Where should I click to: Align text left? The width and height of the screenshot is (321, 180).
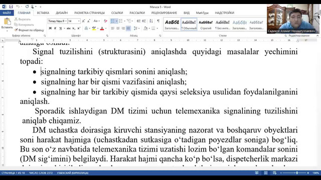point(112,28)
